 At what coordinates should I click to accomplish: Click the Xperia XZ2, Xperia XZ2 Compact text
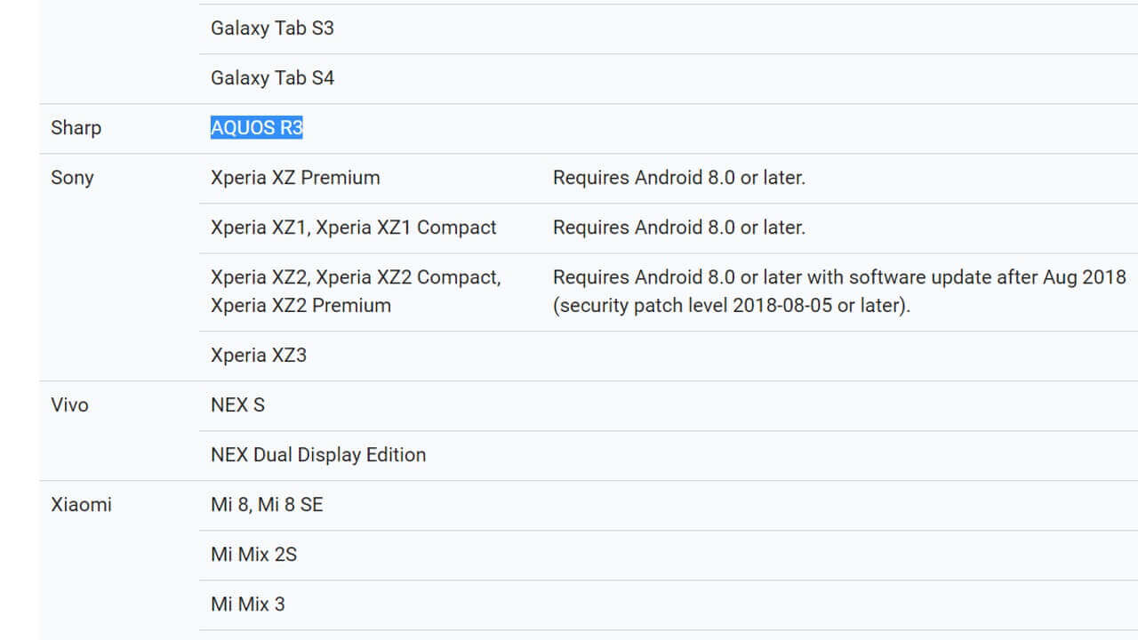click(x=356, y=277)
